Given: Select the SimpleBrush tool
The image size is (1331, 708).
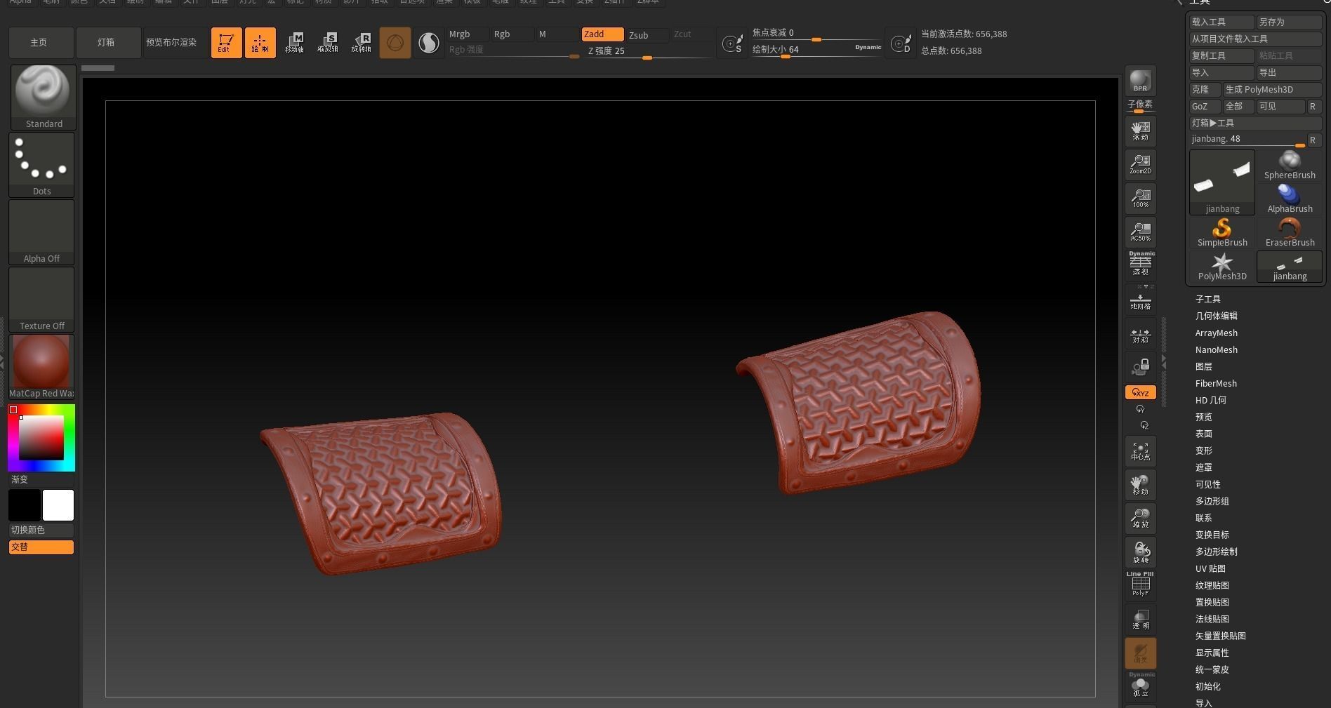Looking at the screenshot, I should pos(1222,233).
